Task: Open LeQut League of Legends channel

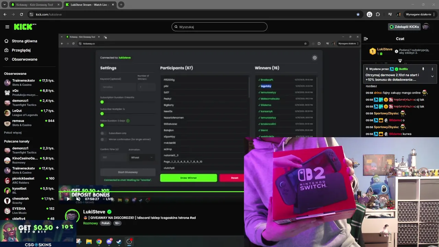Action: pyautogui.click(x=29, y=113)
